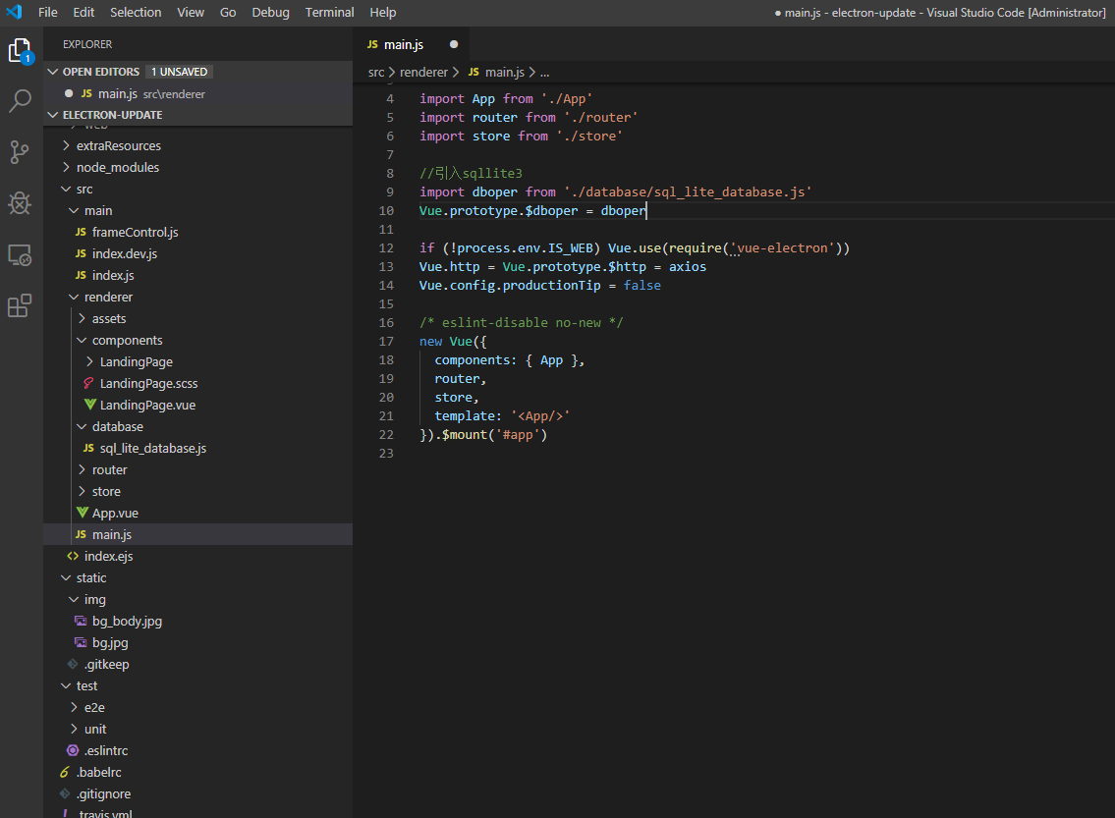Collapse the ELECTRON-UPDATE section
The width and height of the screenshot is (1115, 818).
[53, 115]
